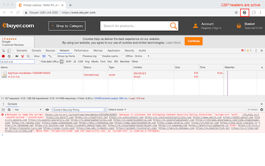Image resolution: width=265 pixels, height=166 pixels.
Task: Follow the Learn More cookies link
Action: click(171, 42)
